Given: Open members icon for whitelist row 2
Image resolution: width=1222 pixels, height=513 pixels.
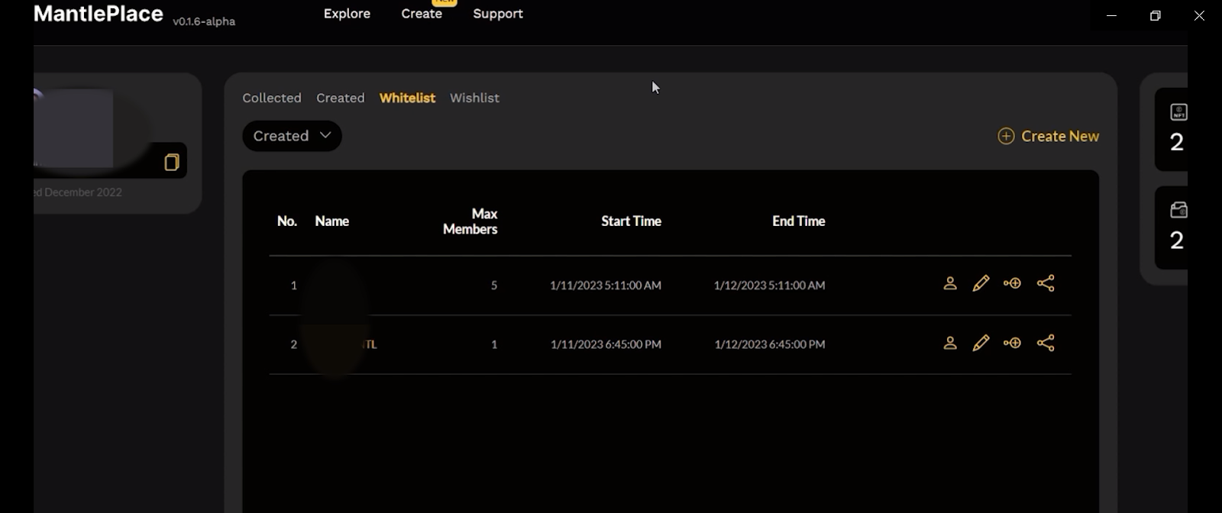Looking at the screenshot, I should pos(950,343).
